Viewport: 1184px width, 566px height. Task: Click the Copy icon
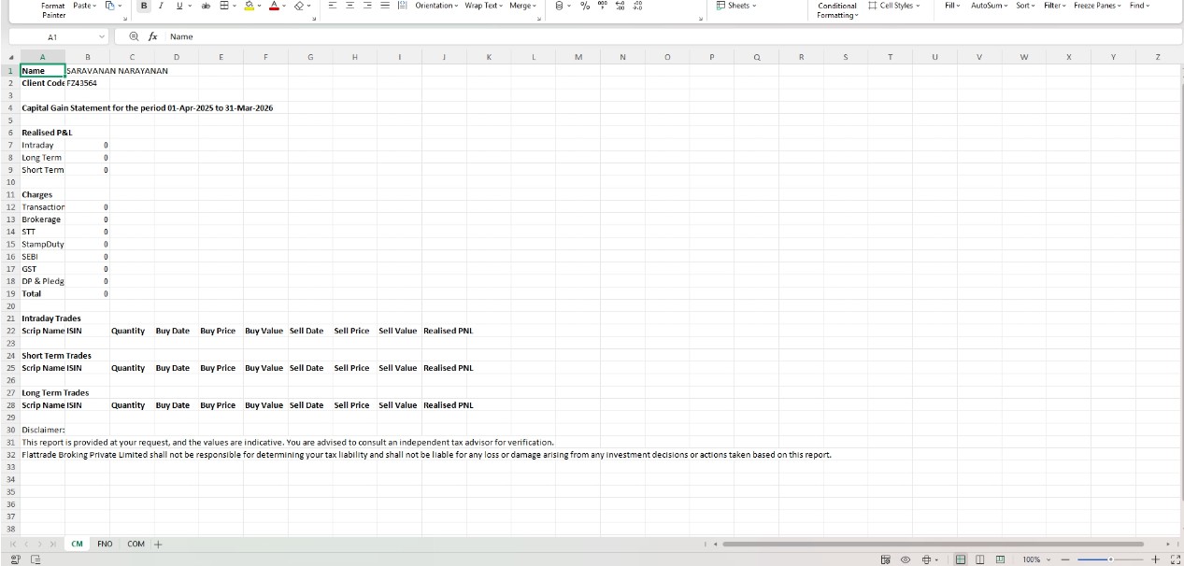coord(109,6)
